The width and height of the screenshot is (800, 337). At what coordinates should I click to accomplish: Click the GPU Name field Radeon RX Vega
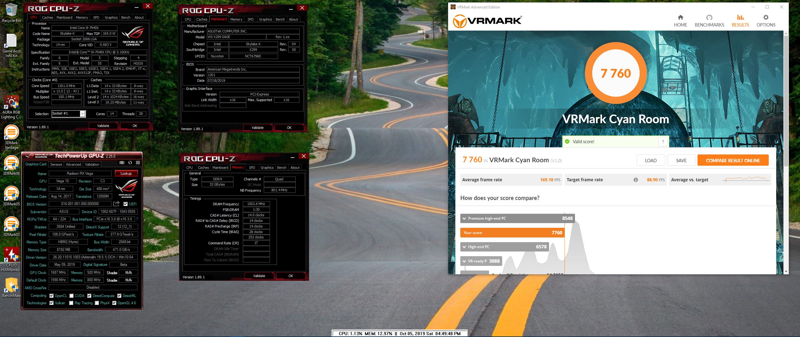[x=80, y=173]
